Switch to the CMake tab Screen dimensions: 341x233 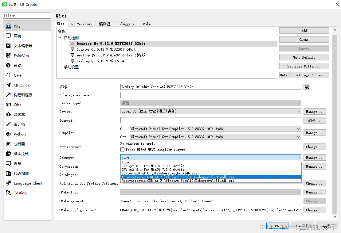point(146,24)
